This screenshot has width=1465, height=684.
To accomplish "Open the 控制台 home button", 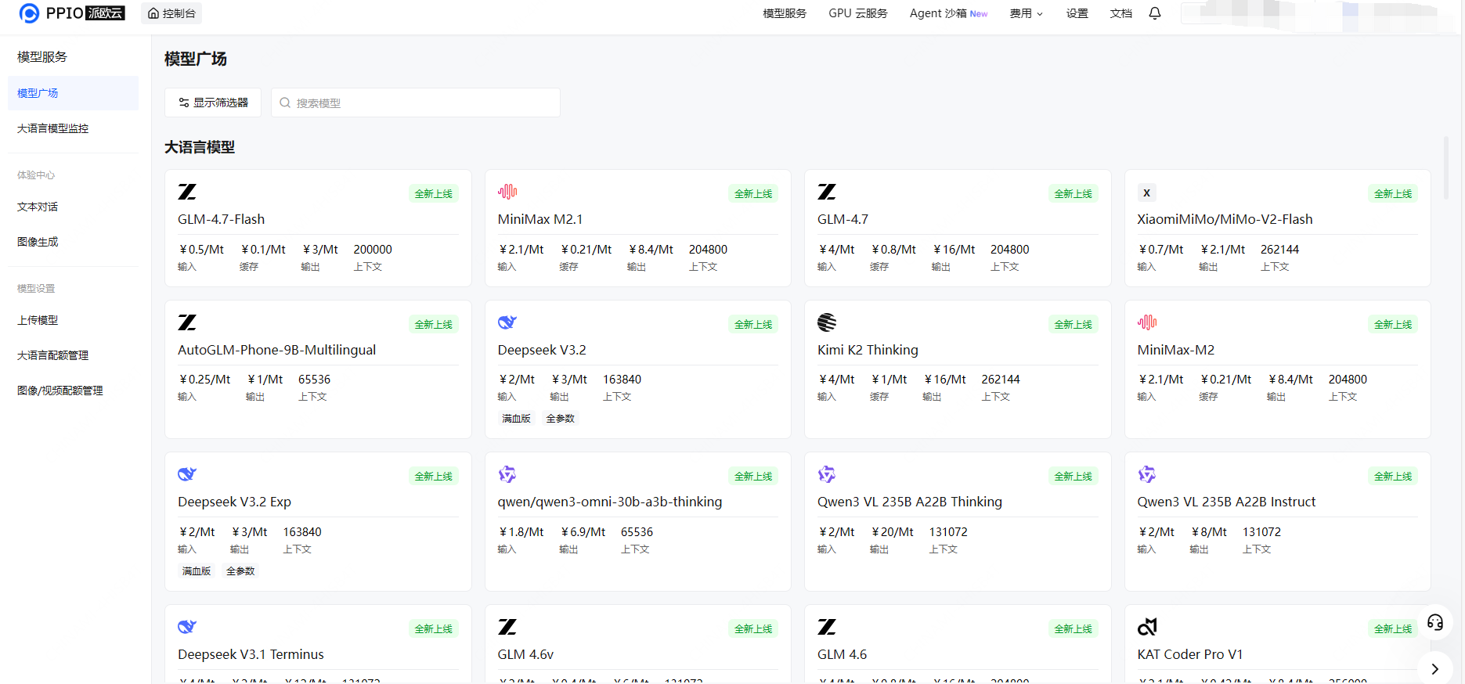I will pyautogui.click(x=171, y=13).
